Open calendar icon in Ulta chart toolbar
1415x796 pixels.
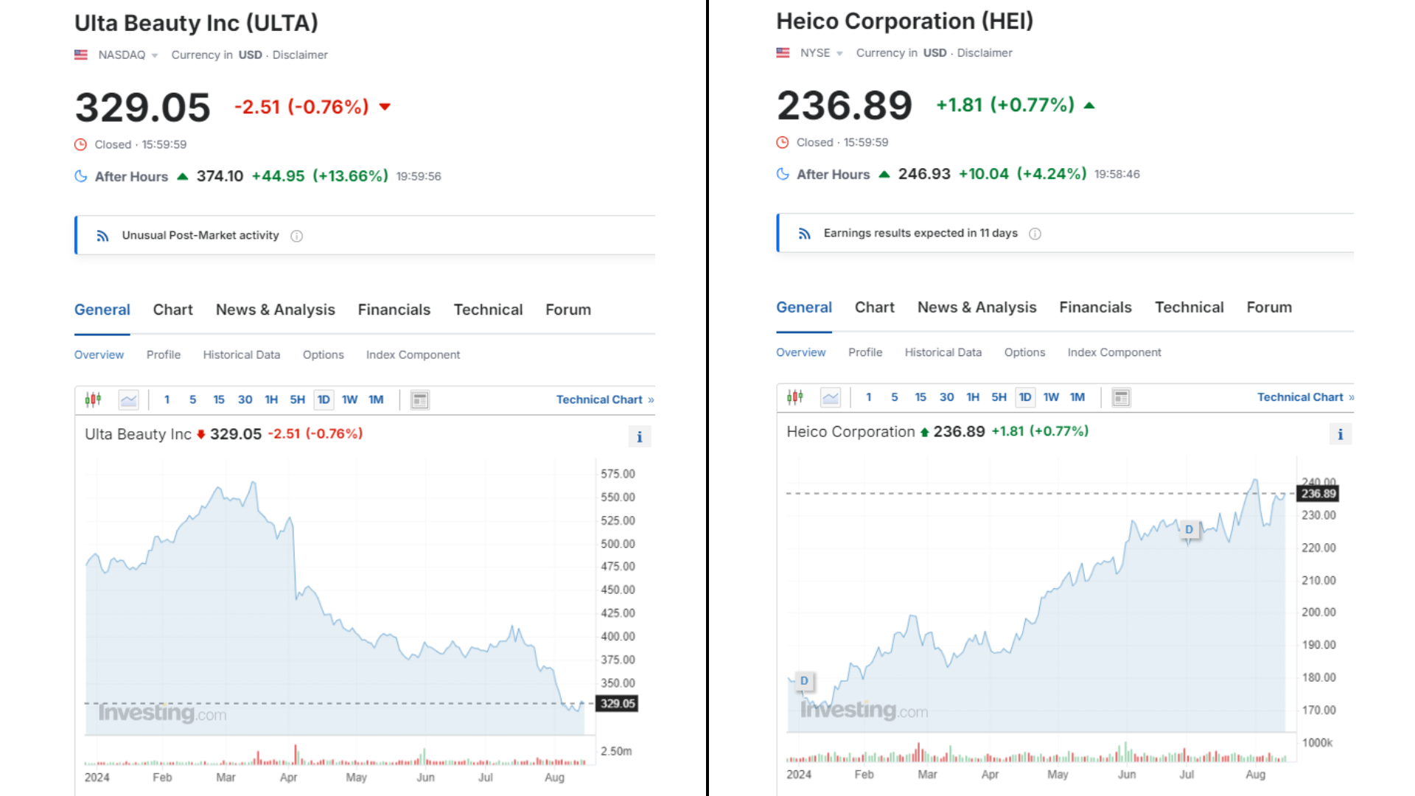[420, 399]
